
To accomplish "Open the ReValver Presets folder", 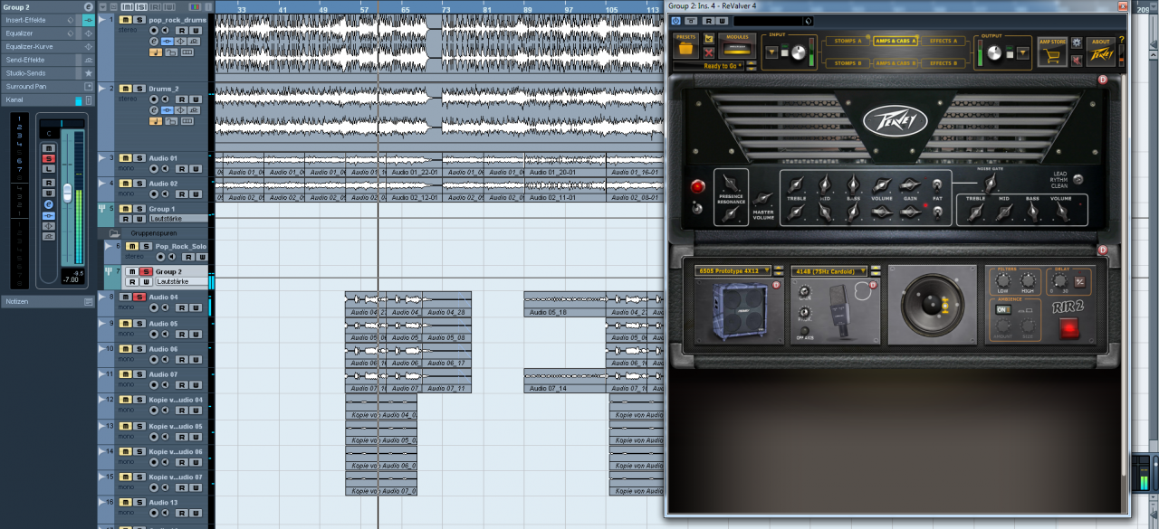I will tap(685, 47).
